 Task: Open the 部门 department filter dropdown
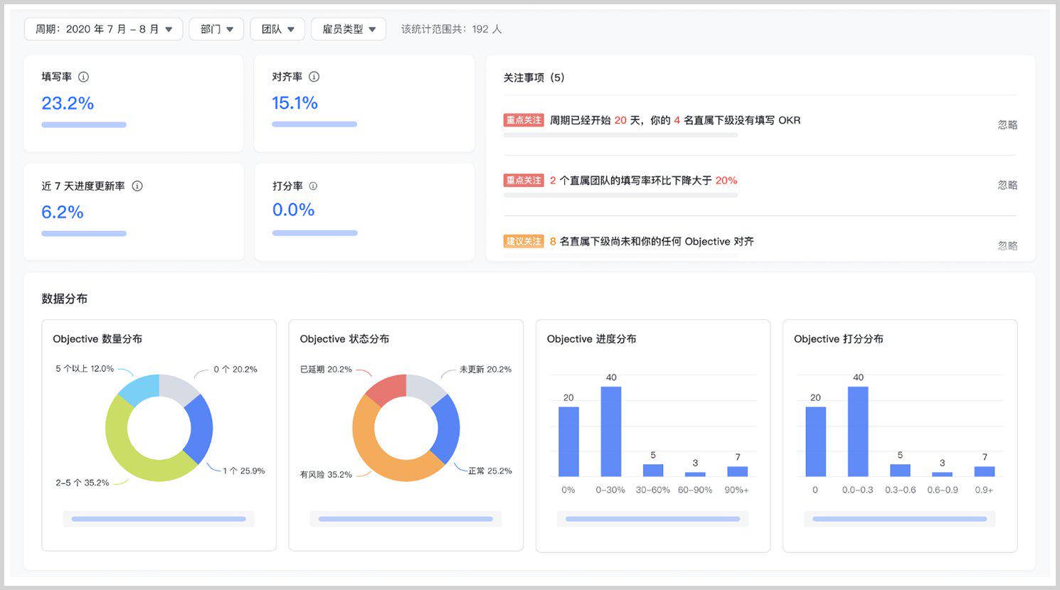(x=216, y=29)
